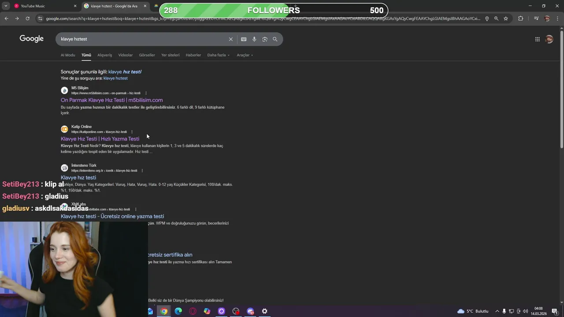Close the klavye hıztest Google tab
This screenshot has width=564, height=317.
click(x=145, y=6)
